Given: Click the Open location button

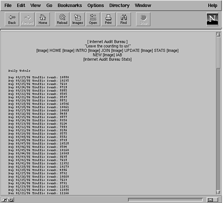Looking at the screenshot, I should pyautogui.click(x=93, y=19).
